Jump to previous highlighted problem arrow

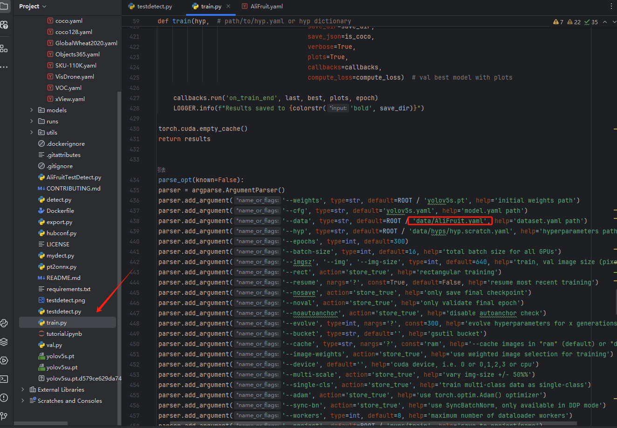(605, 22)
